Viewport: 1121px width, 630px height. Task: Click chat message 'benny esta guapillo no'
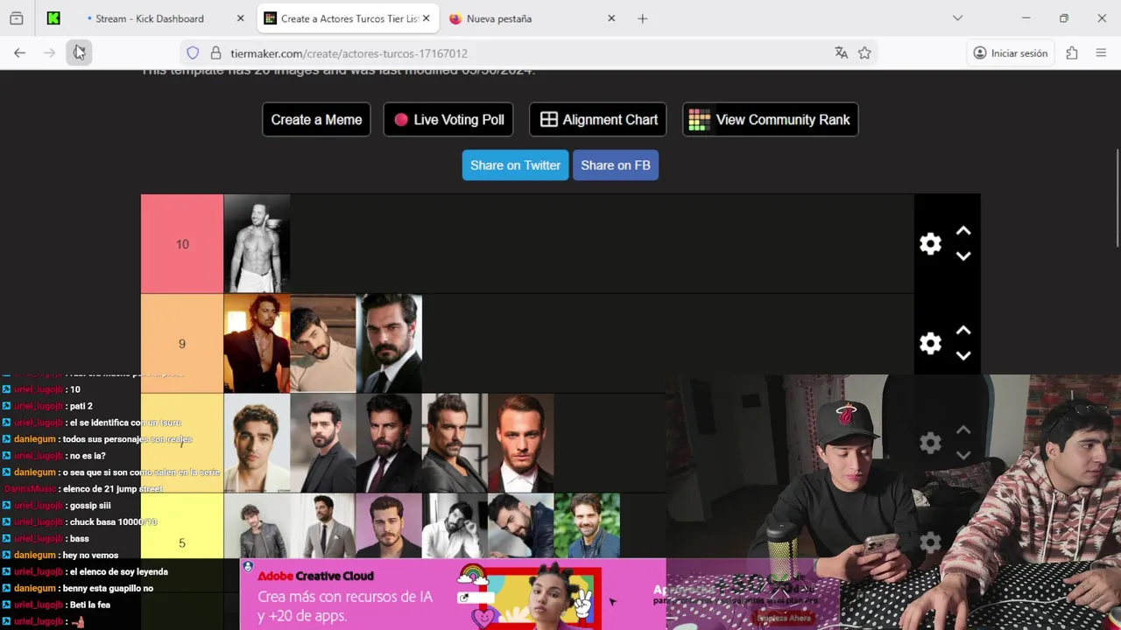coord(108,588)
